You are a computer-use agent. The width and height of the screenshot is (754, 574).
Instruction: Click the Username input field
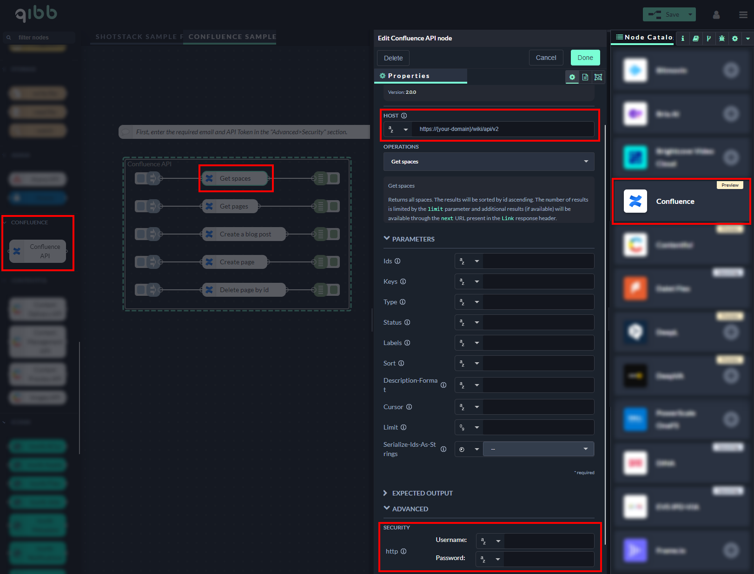(549, 541)
